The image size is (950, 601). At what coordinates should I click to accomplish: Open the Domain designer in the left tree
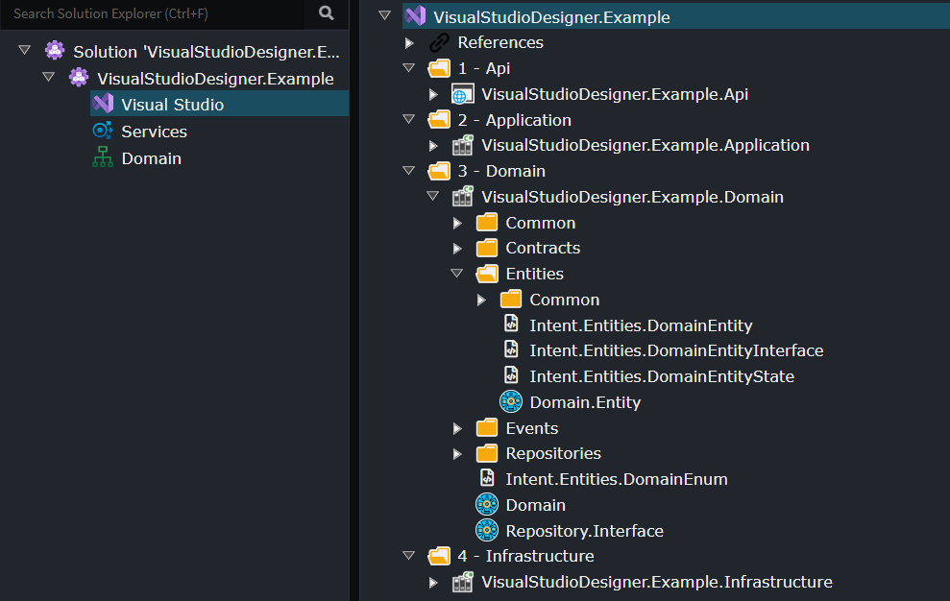pyautogui.click(x=152, y=158)
